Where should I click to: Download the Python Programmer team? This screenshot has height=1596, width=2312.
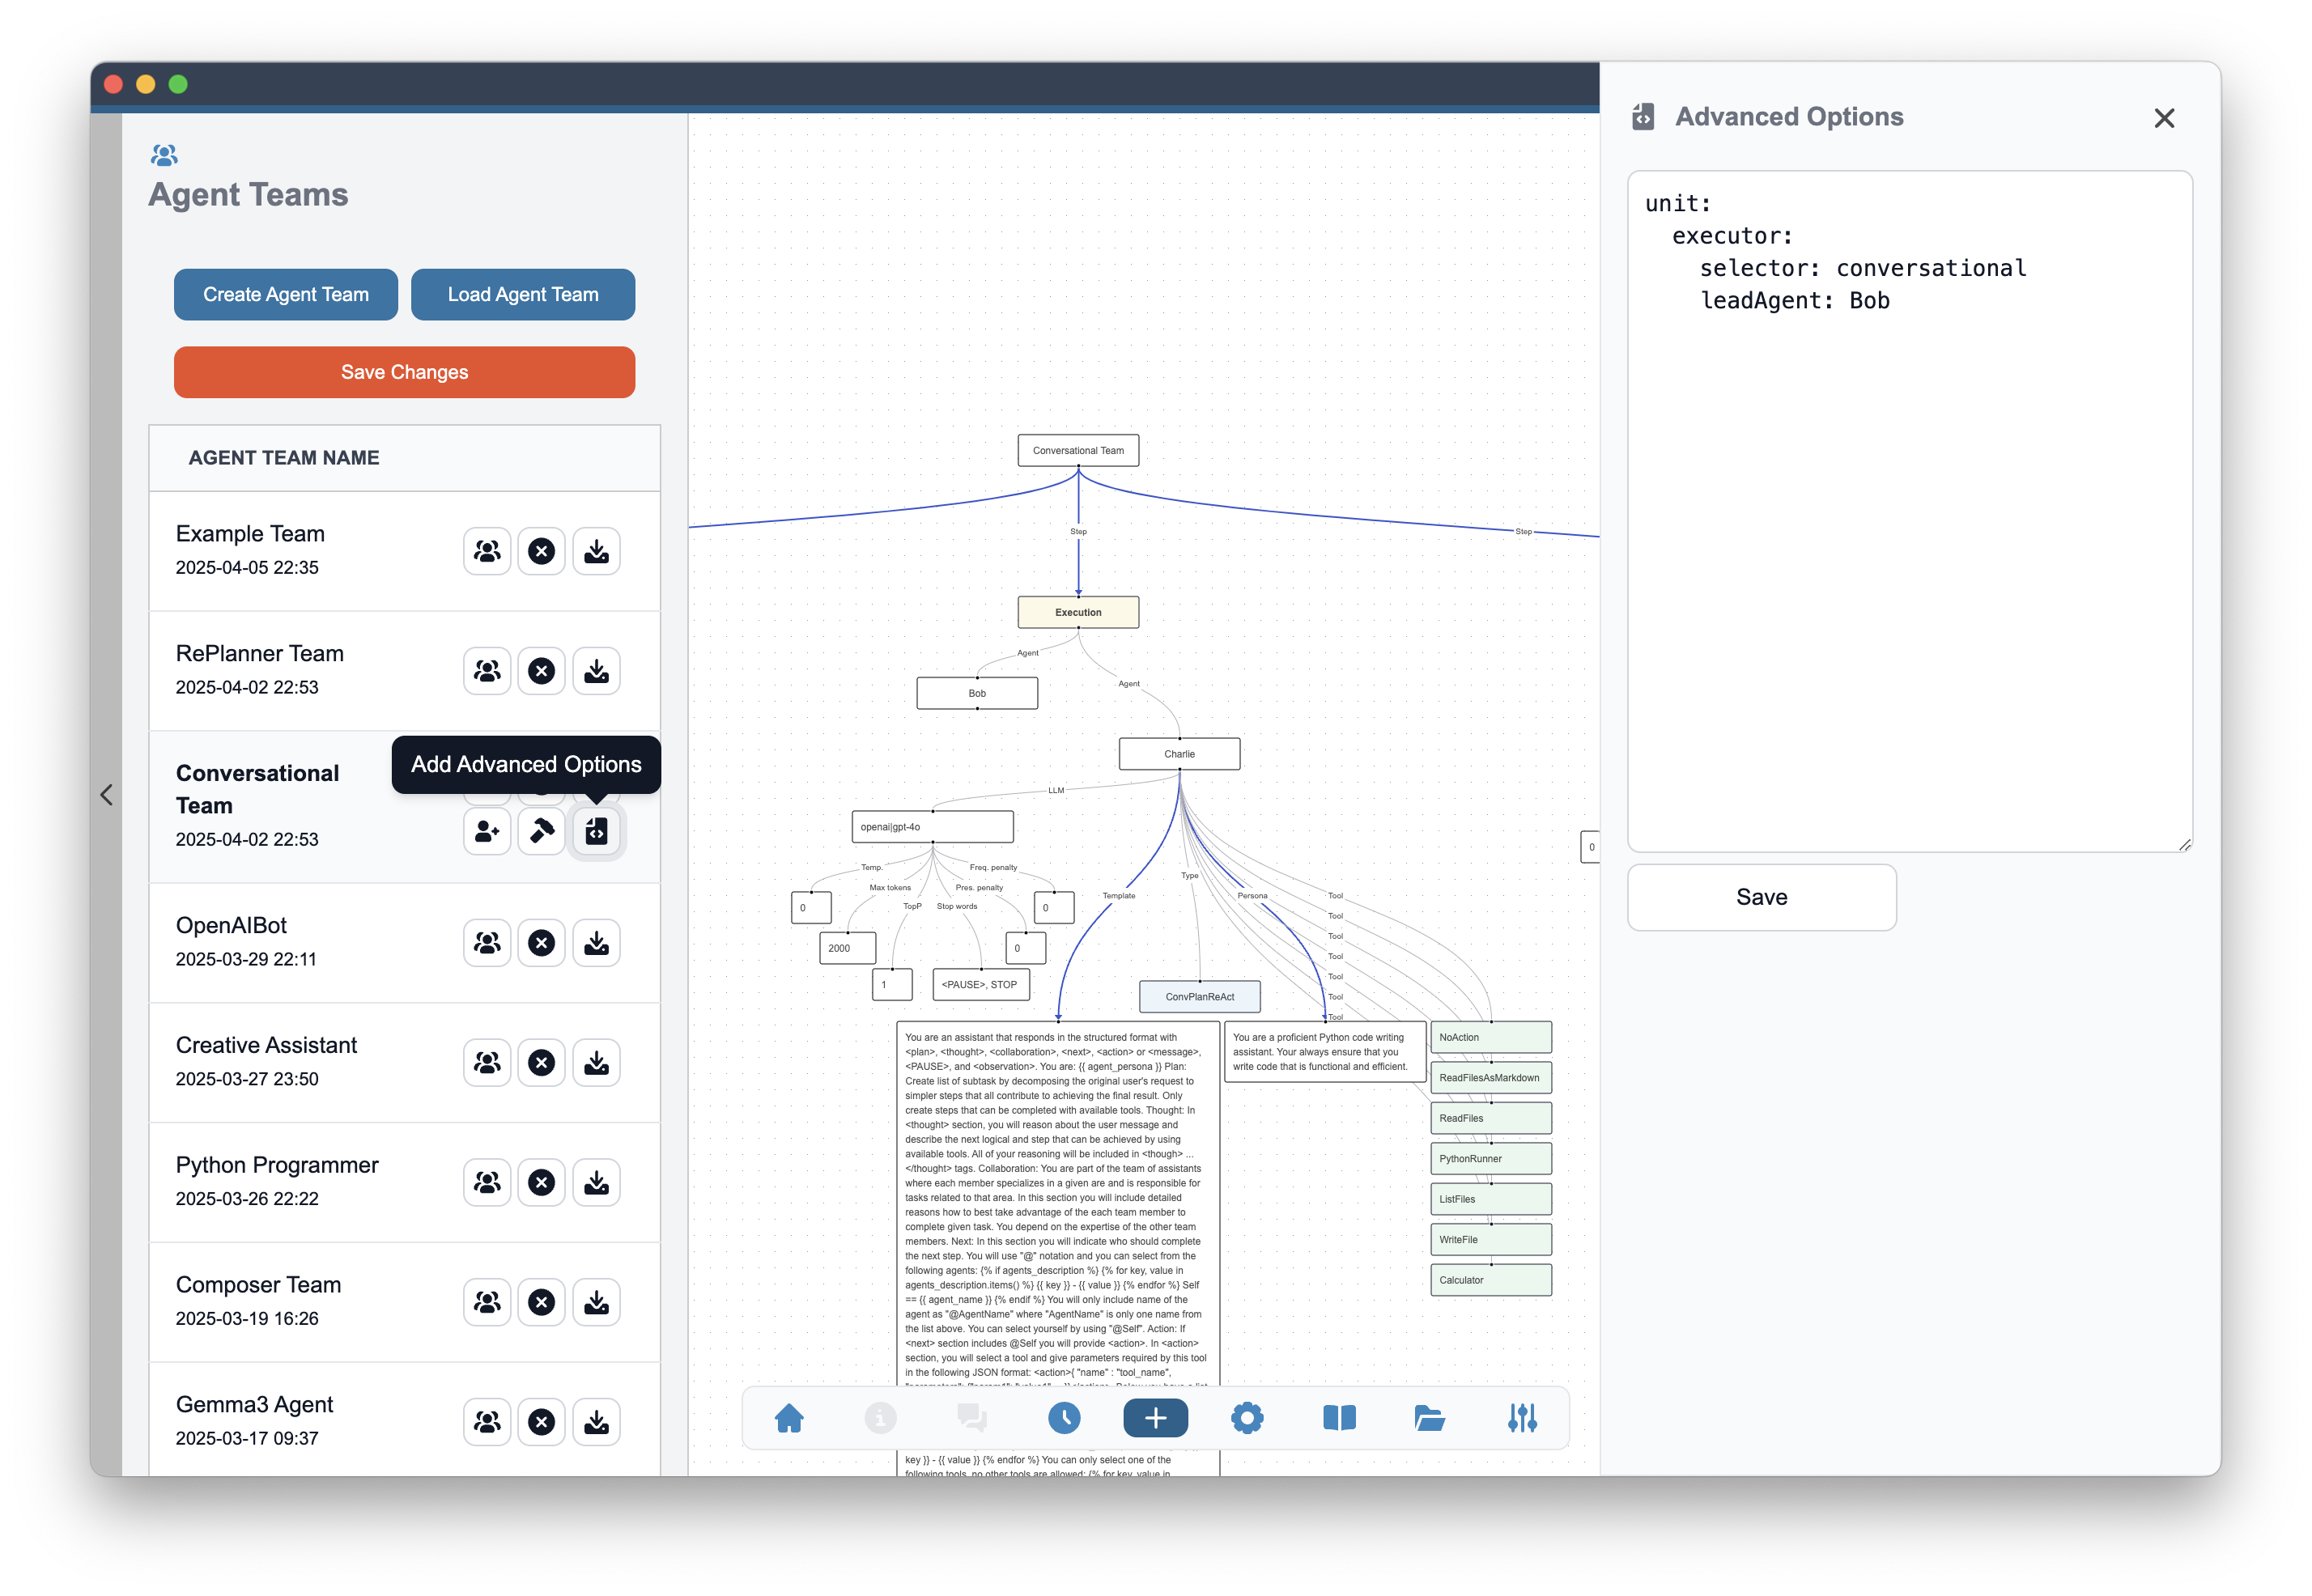596,1183
